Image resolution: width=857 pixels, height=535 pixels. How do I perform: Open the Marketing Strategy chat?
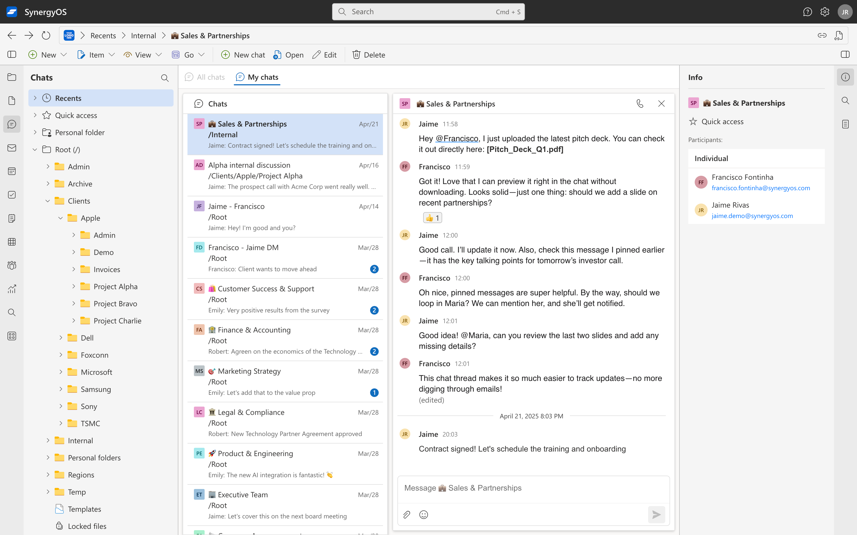[x=285, y=381]
